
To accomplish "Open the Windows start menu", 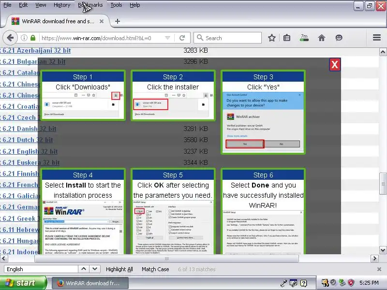I will [x=23, y=283].
